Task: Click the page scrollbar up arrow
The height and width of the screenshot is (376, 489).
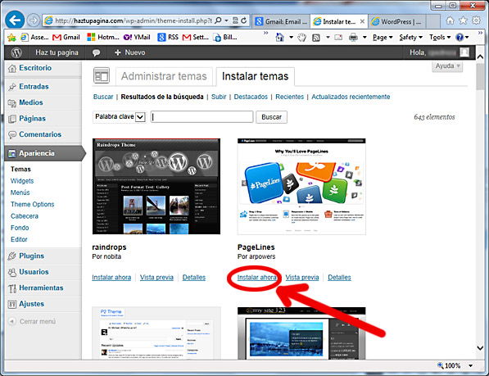Action: tap(480, 57)
